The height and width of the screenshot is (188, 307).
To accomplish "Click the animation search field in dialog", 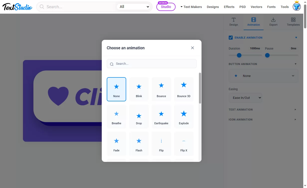I will pyautogui.click(x=152, y=64).
